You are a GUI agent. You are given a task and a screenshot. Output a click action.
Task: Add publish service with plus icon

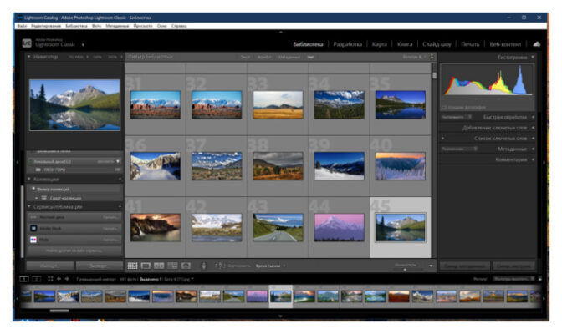[120, 206]
